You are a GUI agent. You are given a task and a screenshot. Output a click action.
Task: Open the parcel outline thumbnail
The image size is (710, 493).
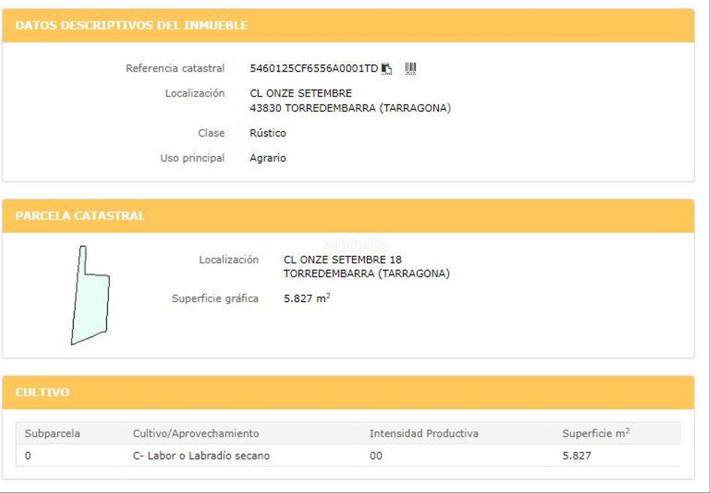90,295
